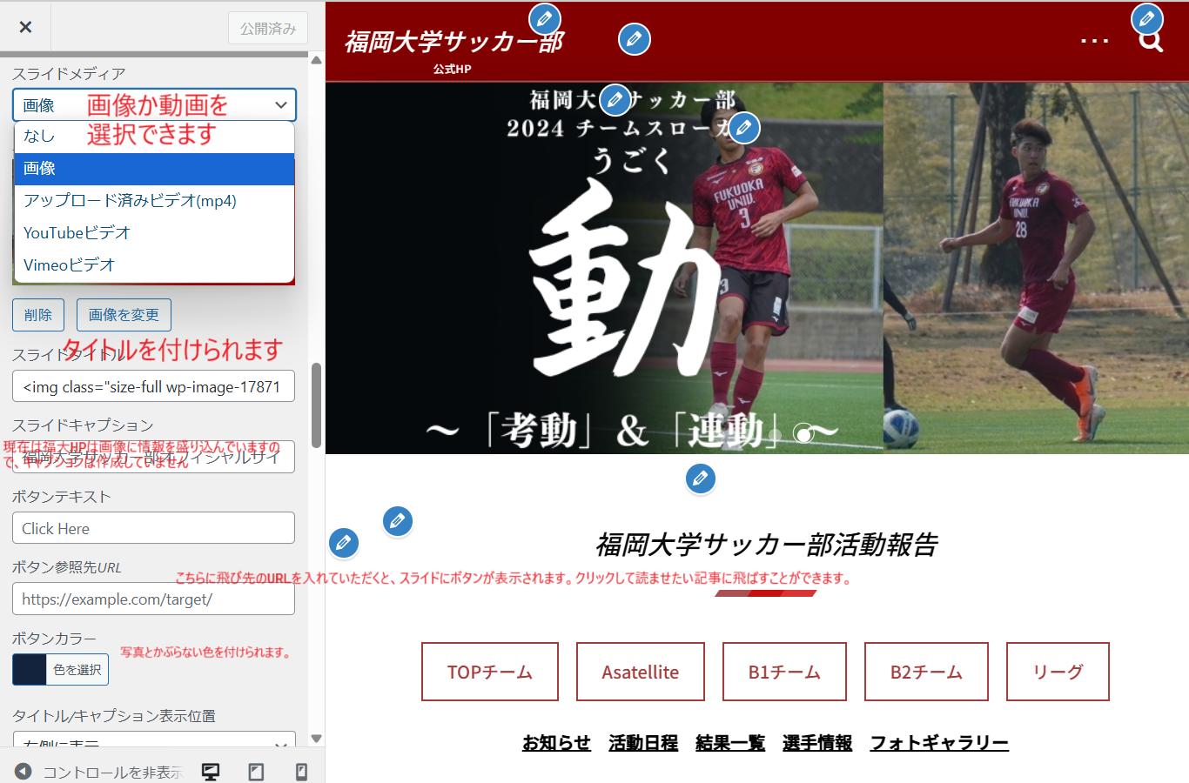Follow the 選手情報 link
The image size is (1189, 783).
(817, 743)
